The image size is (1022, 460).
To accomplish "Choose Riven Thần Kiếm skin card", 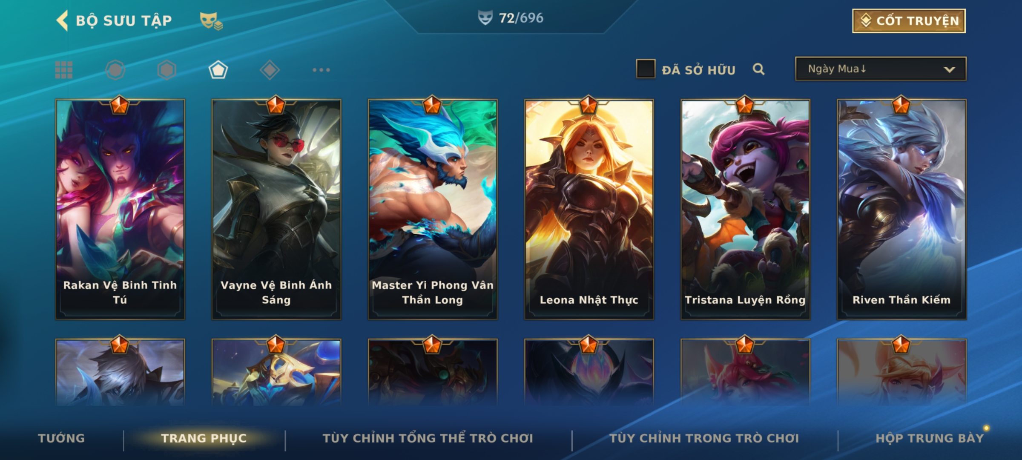I will [901, 210].
